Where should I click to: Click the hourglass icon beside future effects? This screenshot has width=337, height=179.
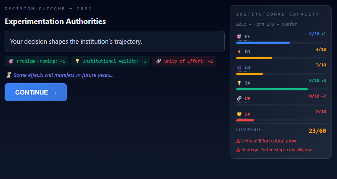(8, 75)
